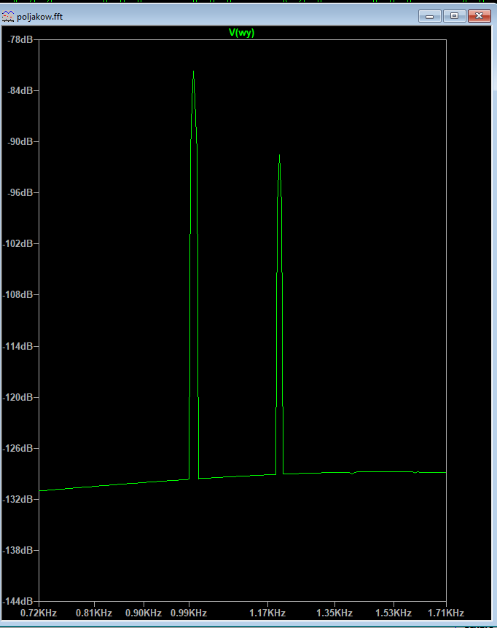Click the 1.17KHz frequency axis label
The image size is (497, 628).
tap(267, 613)
